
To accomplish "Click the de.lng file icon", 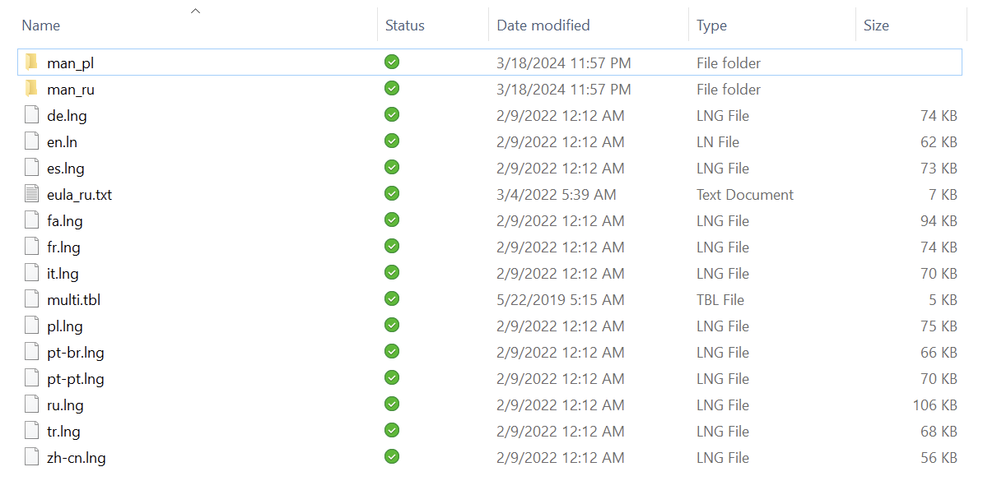I will 31,115.
